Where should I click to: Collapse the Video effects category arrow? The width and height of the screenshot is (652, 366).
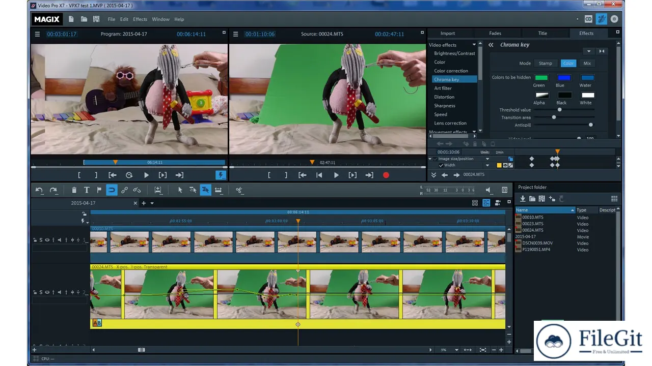(474, 45)
